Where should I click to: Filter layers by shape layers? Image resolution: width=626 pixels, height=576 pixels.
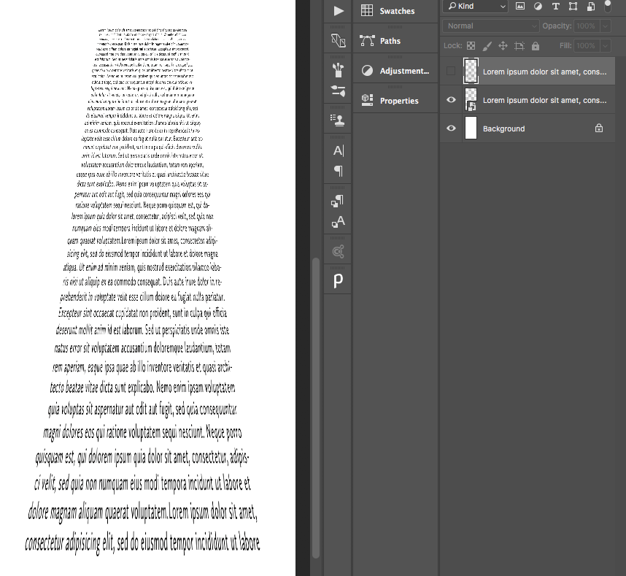click(x=573, y=7)
